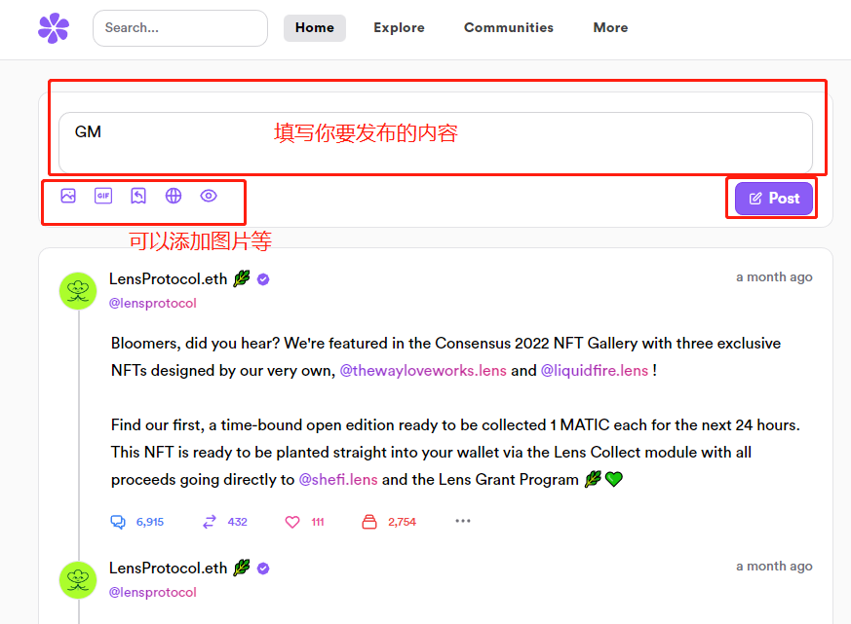The width and height of the screenshot is (851, 624).
Task: Open LensProtocol.eth profile name in first post
Action: 169,278
